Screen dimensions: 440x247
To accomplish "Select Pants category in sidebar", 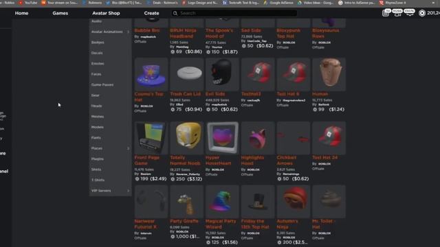I will [96, 138].
